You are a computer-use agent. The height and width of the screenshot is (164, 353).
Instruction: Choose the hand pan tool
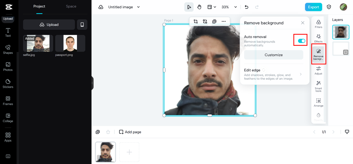199,7
